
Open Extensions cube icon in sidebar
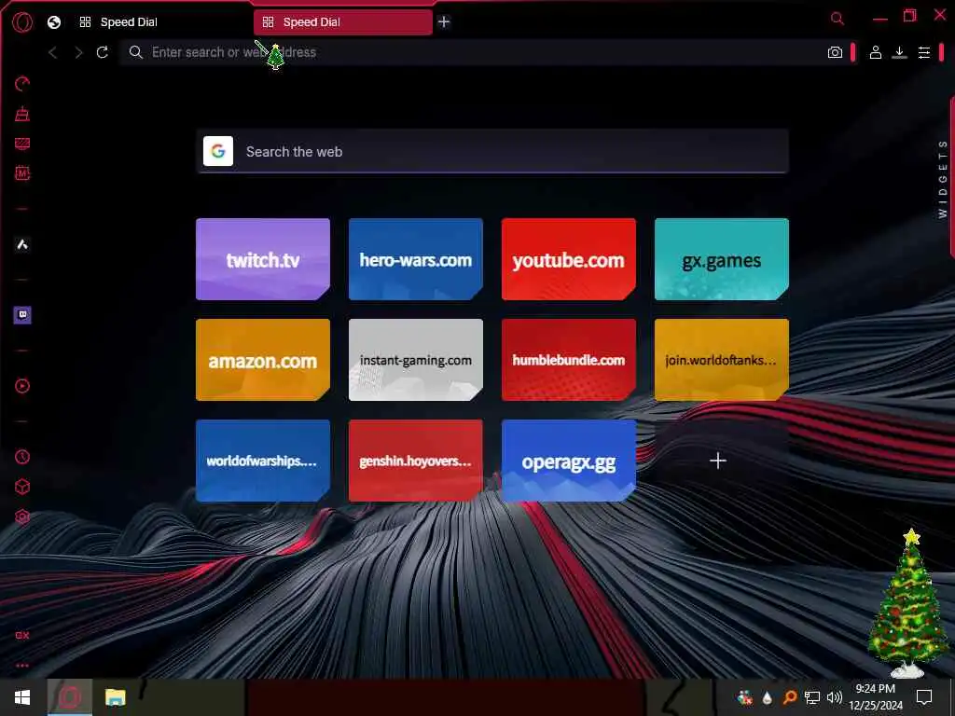22,487
